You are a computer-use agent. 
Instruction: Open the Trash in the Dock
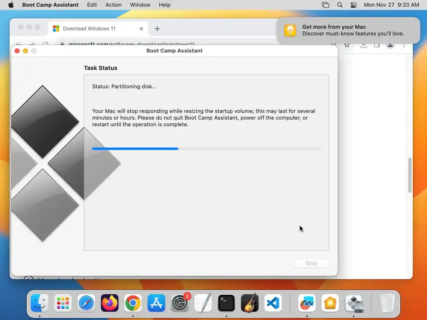point(387,303)
